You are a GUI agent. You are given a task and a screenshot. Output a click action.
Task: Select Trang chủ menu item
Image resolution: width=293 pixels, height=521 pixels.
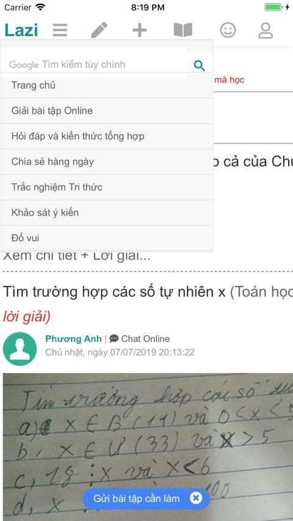pos(107,86)
